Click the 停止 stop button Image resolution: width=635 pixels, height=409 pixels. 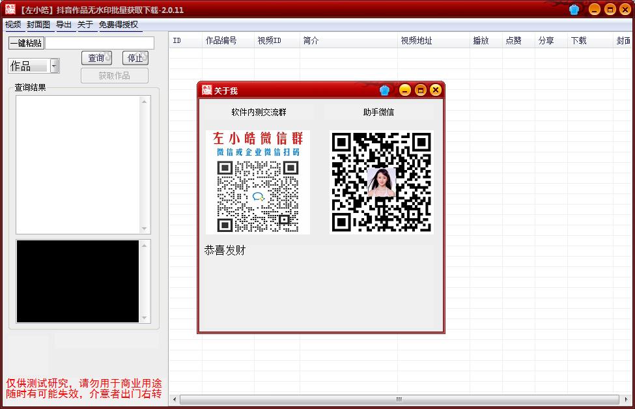pyautogui.click(x=137, y=57)
